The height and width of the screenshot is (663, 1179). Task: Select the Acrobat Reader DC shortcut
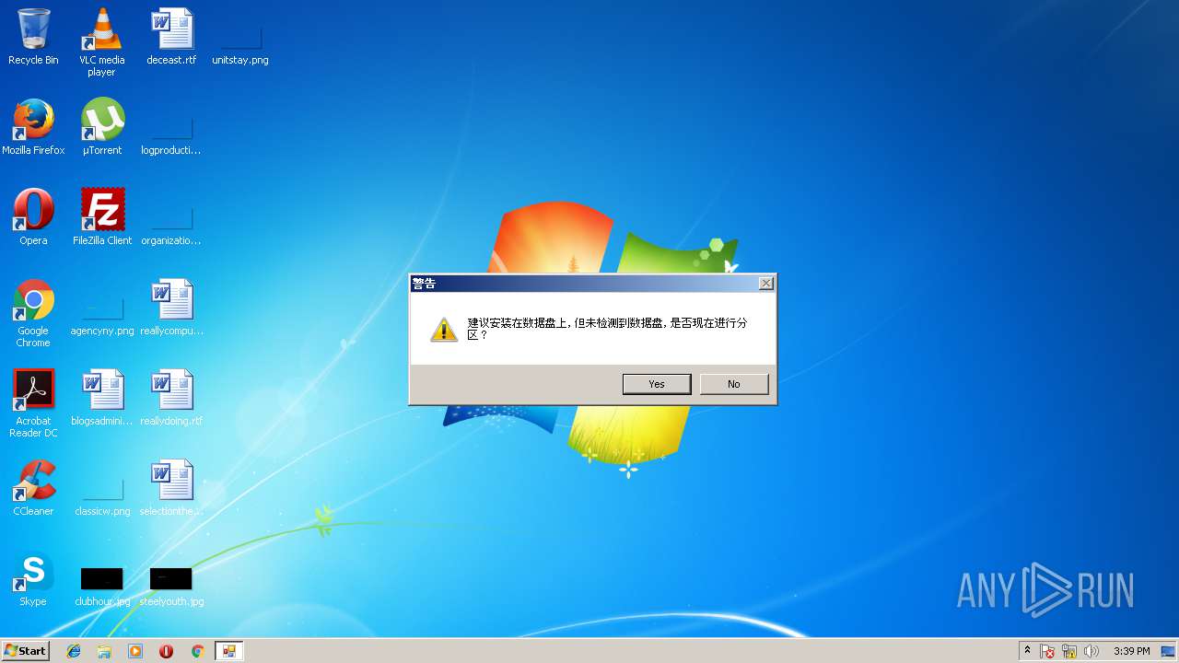(x=33, y=403)
